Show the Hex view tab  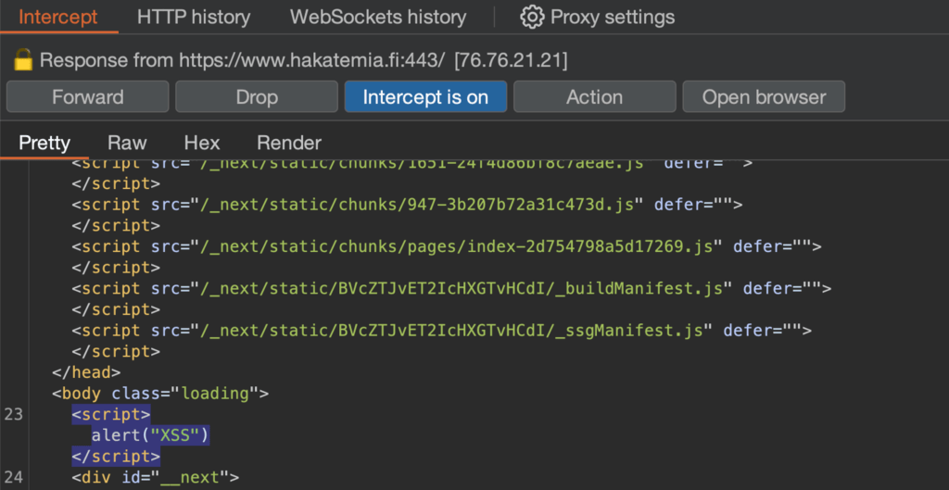[202, 143]
